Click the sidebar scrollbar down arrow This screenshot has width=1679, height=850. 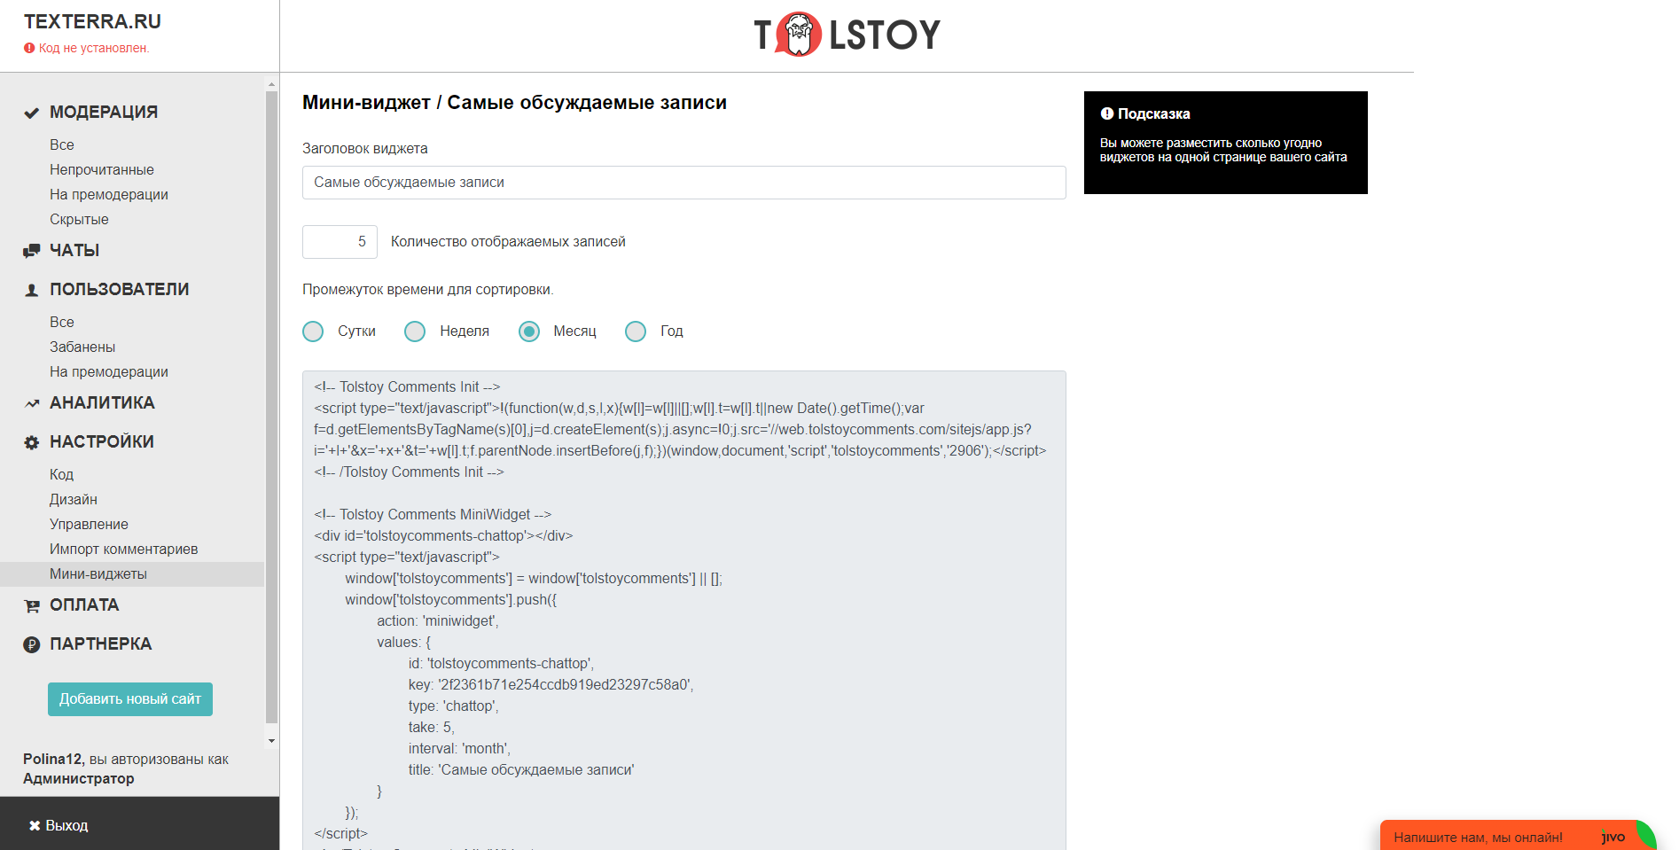tap(271, 741)
